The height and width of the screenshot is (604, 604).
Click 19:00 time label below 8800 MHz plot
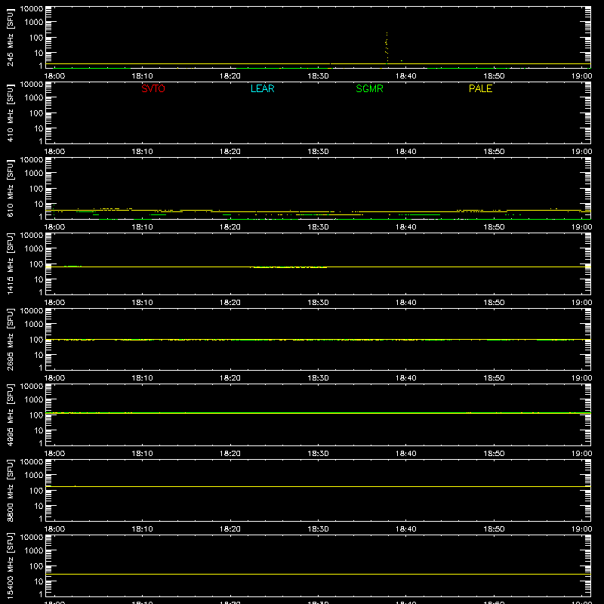(581, 529)
